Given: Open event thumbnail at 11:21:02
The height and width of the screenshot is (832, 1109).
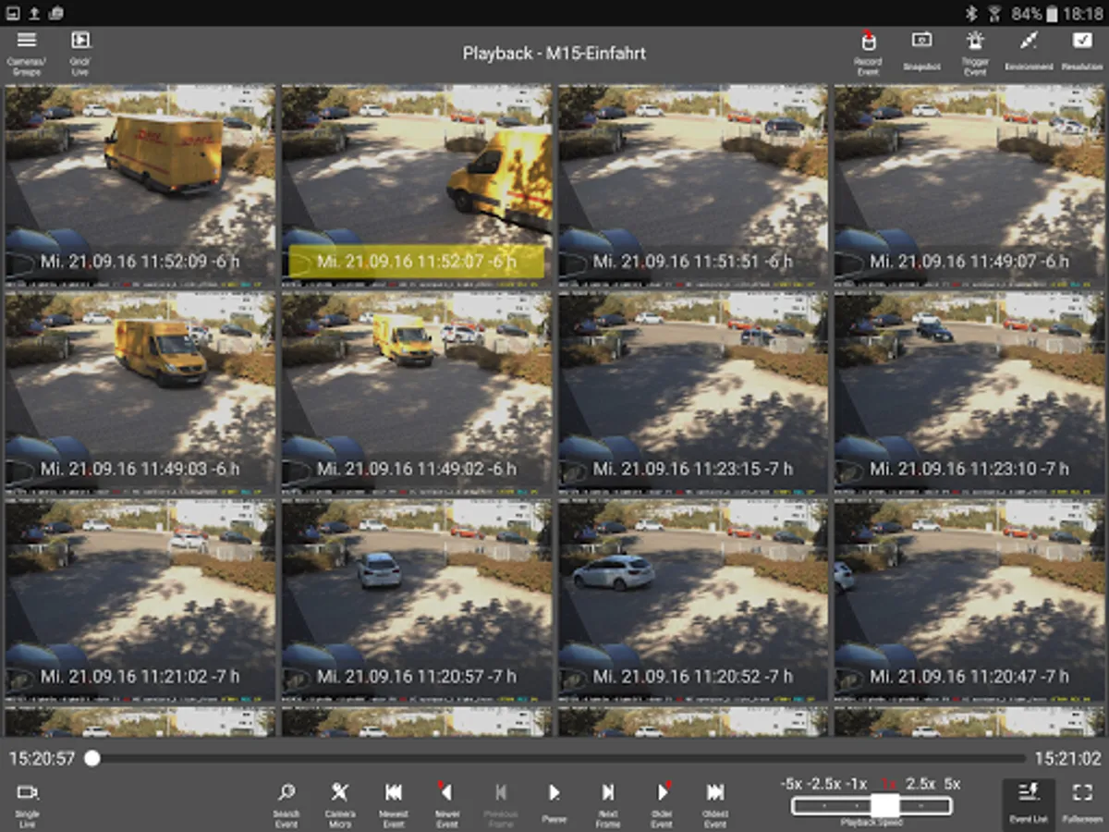Looking at the screenshot, I should [x=140, y=599].
